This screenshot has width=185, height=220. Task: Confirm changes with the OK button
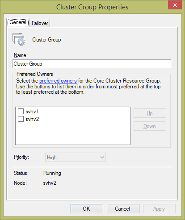(87, 209)
